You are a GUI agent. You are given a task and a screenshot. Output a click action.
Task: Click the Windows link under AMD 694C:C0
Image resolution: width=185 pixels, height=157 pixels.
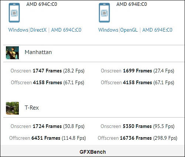[18, 30]
